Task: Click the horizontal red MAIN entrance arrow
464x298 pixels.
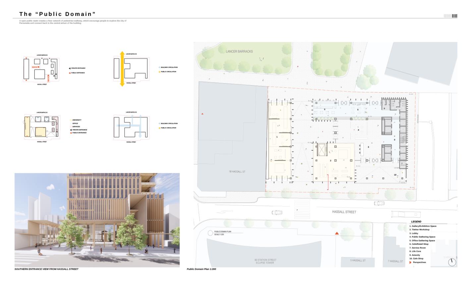Action: tap(35, 67)
